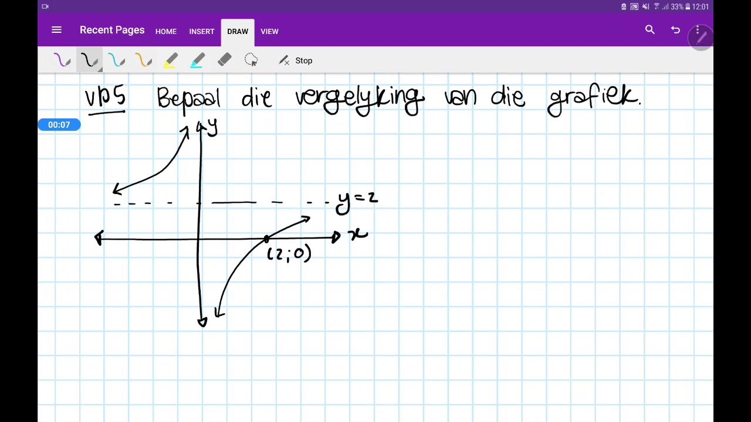
Task: Select the light blue pen tool
Action: click(116, 60)
